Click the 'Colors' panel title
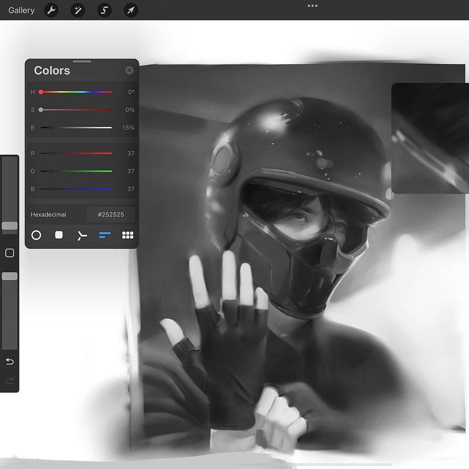469x469 pixels. tap(52, 70)
